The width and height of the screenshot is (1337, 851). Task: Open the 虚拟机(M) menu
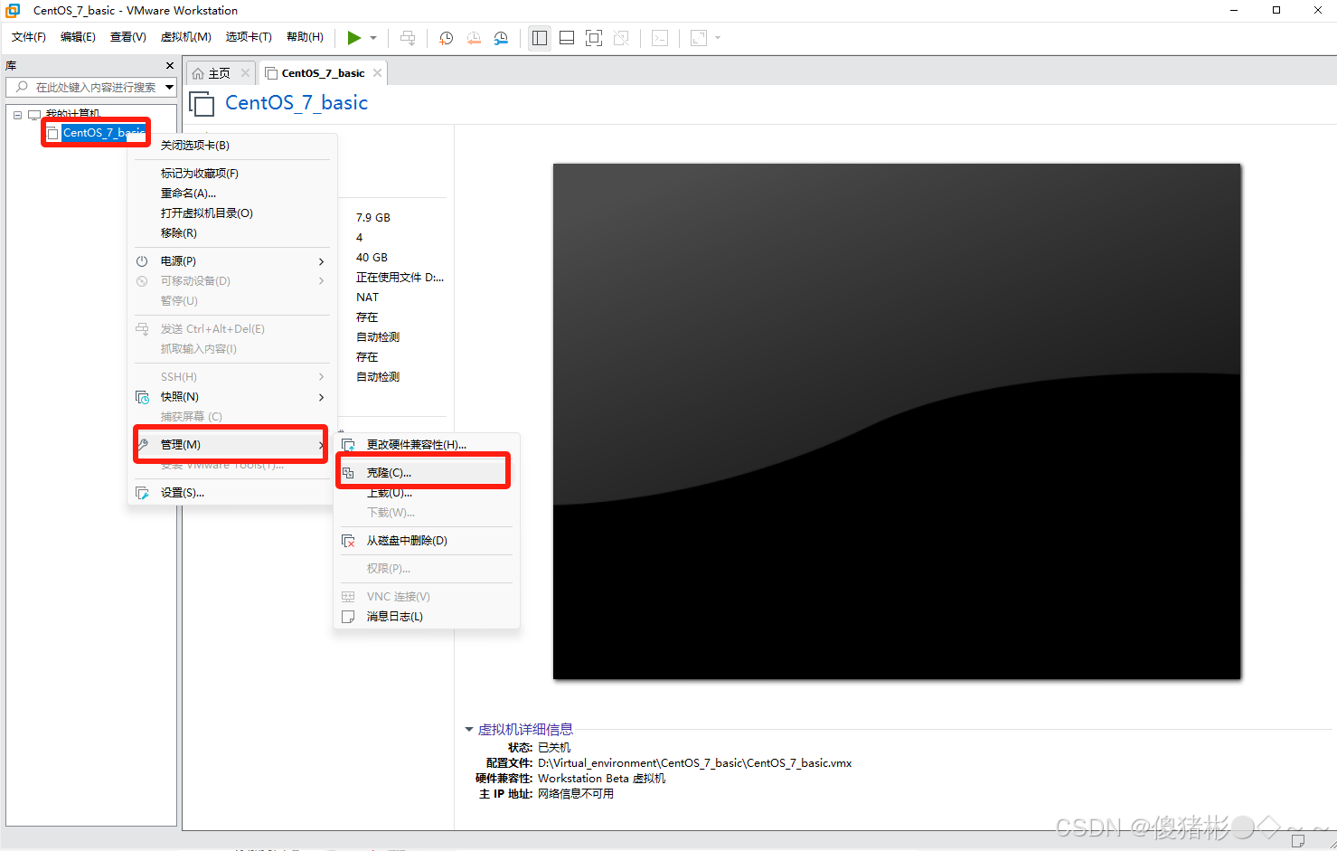[185, 37]
